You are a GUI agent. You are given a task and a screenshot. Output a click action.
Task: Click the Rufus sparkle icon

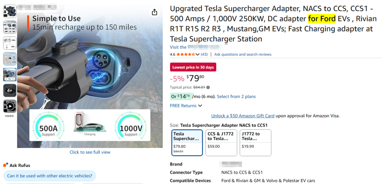coord(6,165)
